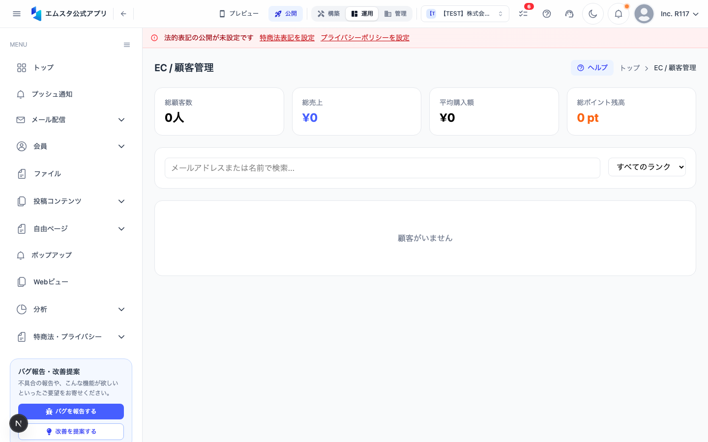Viewport: 708px width, 442px height.
Task: Switch to the 管理 mode tab
Action: [395, 14]
